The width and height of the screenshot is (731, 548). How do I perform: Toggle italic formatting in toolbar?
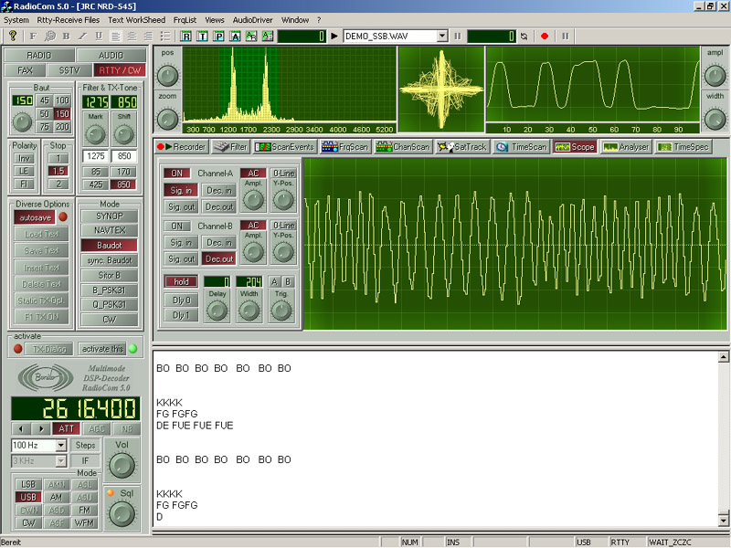click(x=82, y=36)
